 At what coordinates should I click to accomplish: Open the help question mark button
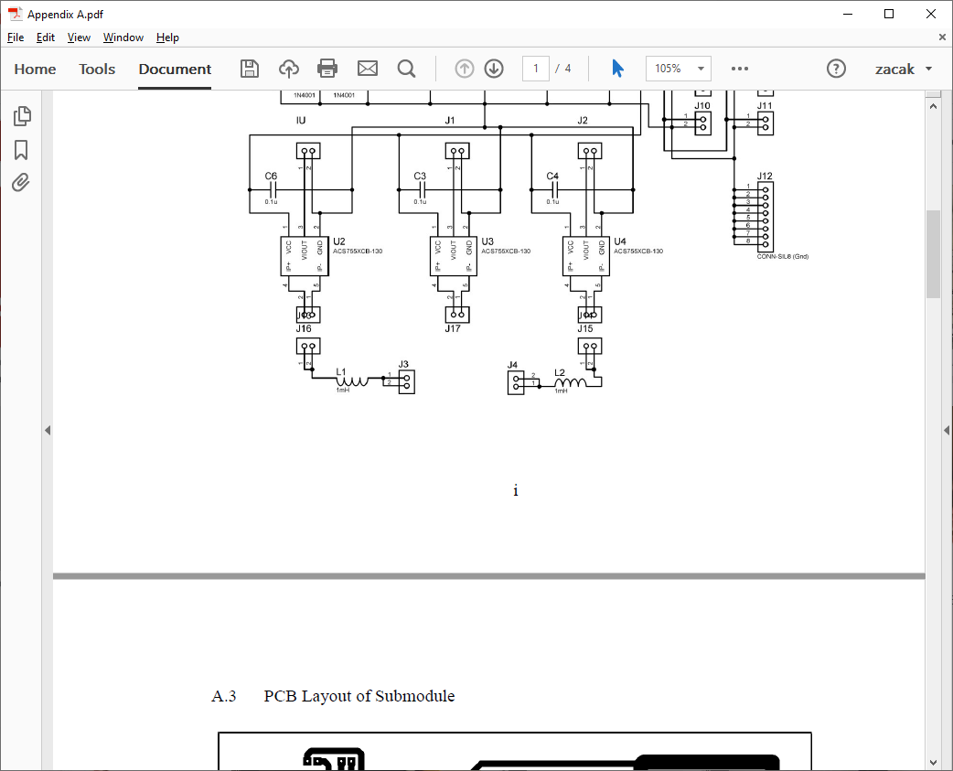click(x=836, y=68)
